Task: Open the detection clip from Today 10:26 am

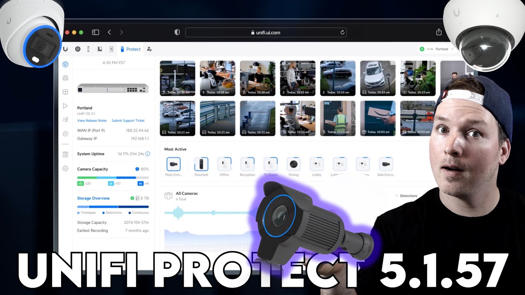Action: [258, 78]
